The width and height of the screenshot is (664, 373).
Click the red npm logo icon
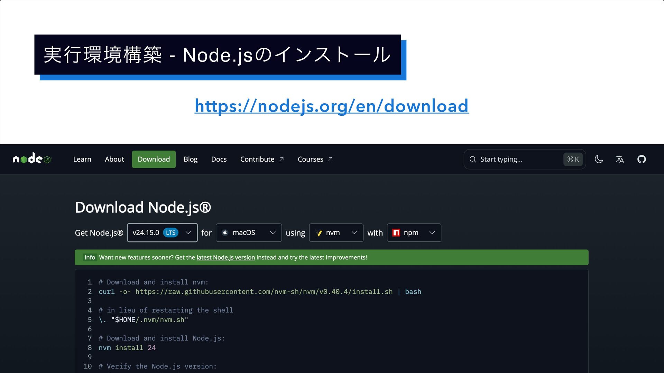[x=396, y=233]
